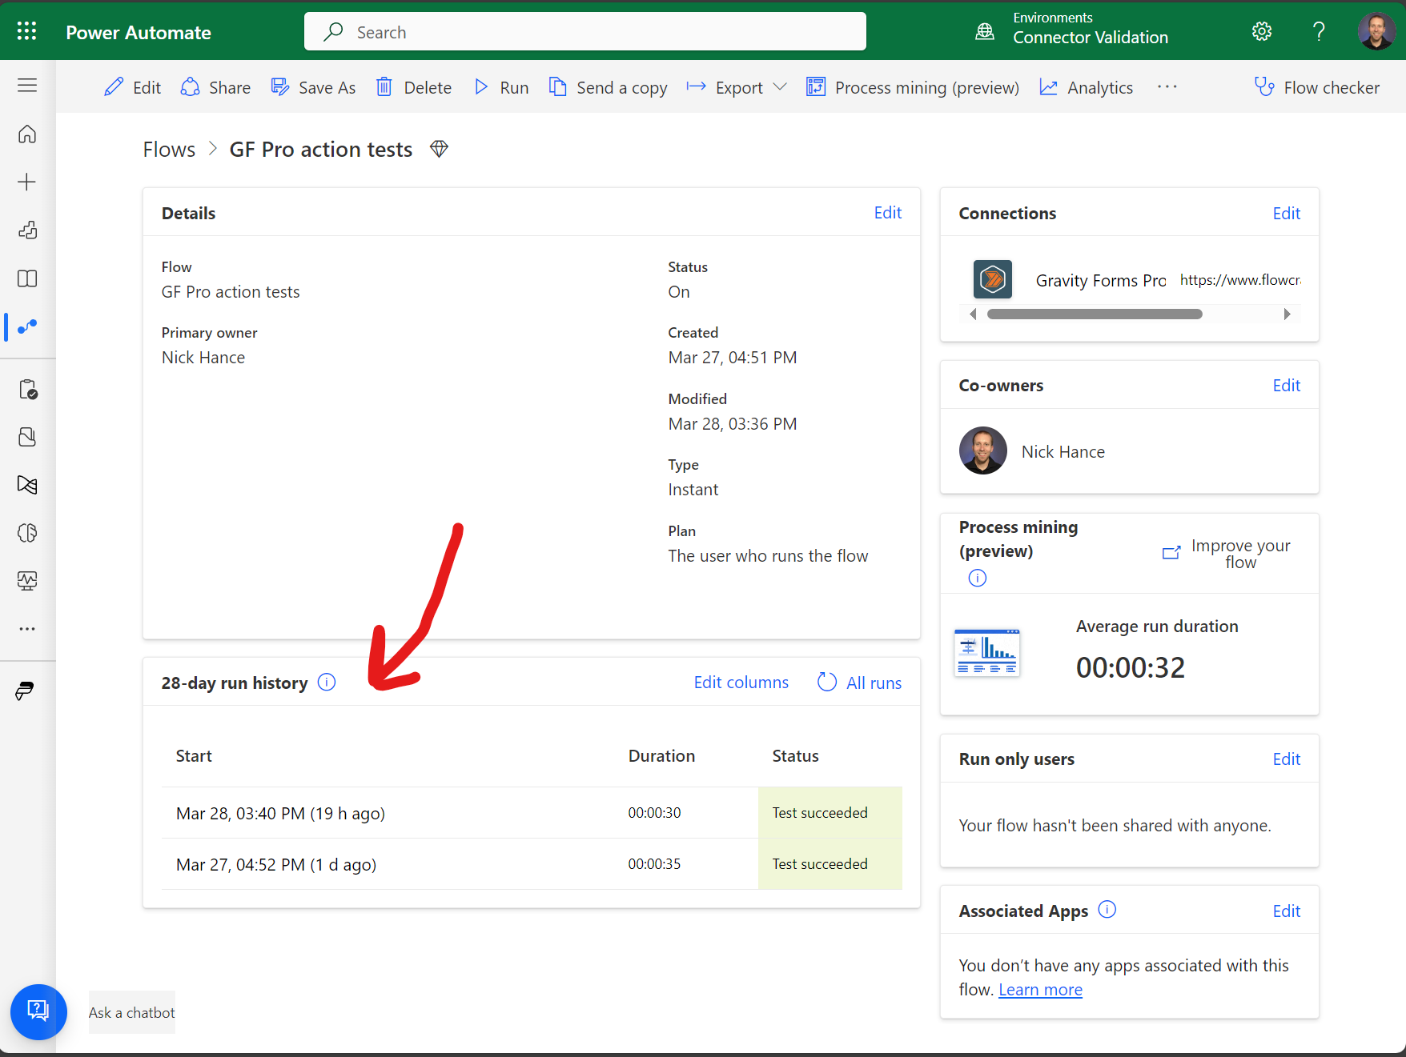Click the Start column header
This screenshot has width=1406, height=1057.
(194, 756)
